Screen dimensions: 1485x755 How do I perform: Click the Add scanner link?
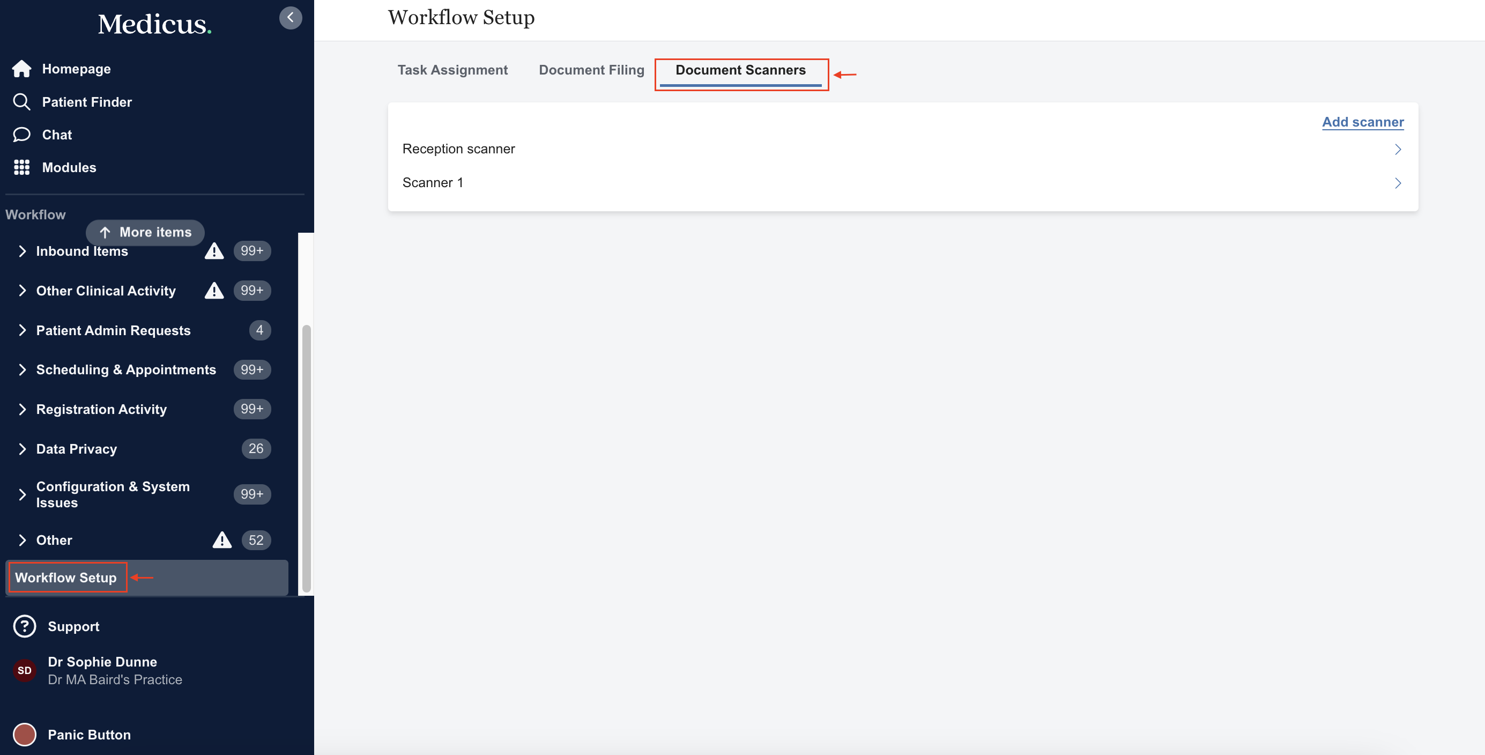tap(1362, 122)
